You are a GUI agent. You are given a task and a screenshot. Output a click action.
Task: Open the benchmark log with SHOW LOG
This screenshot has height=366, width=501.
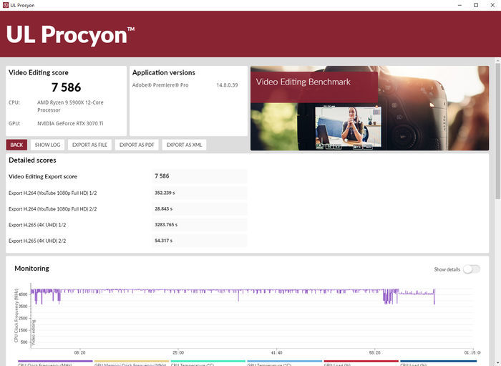(48, 145)
